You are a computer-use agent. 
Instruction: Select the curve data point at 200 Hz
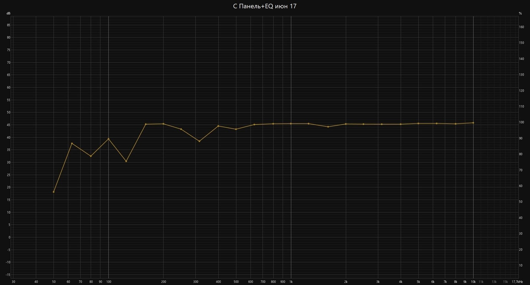(163, 124)
